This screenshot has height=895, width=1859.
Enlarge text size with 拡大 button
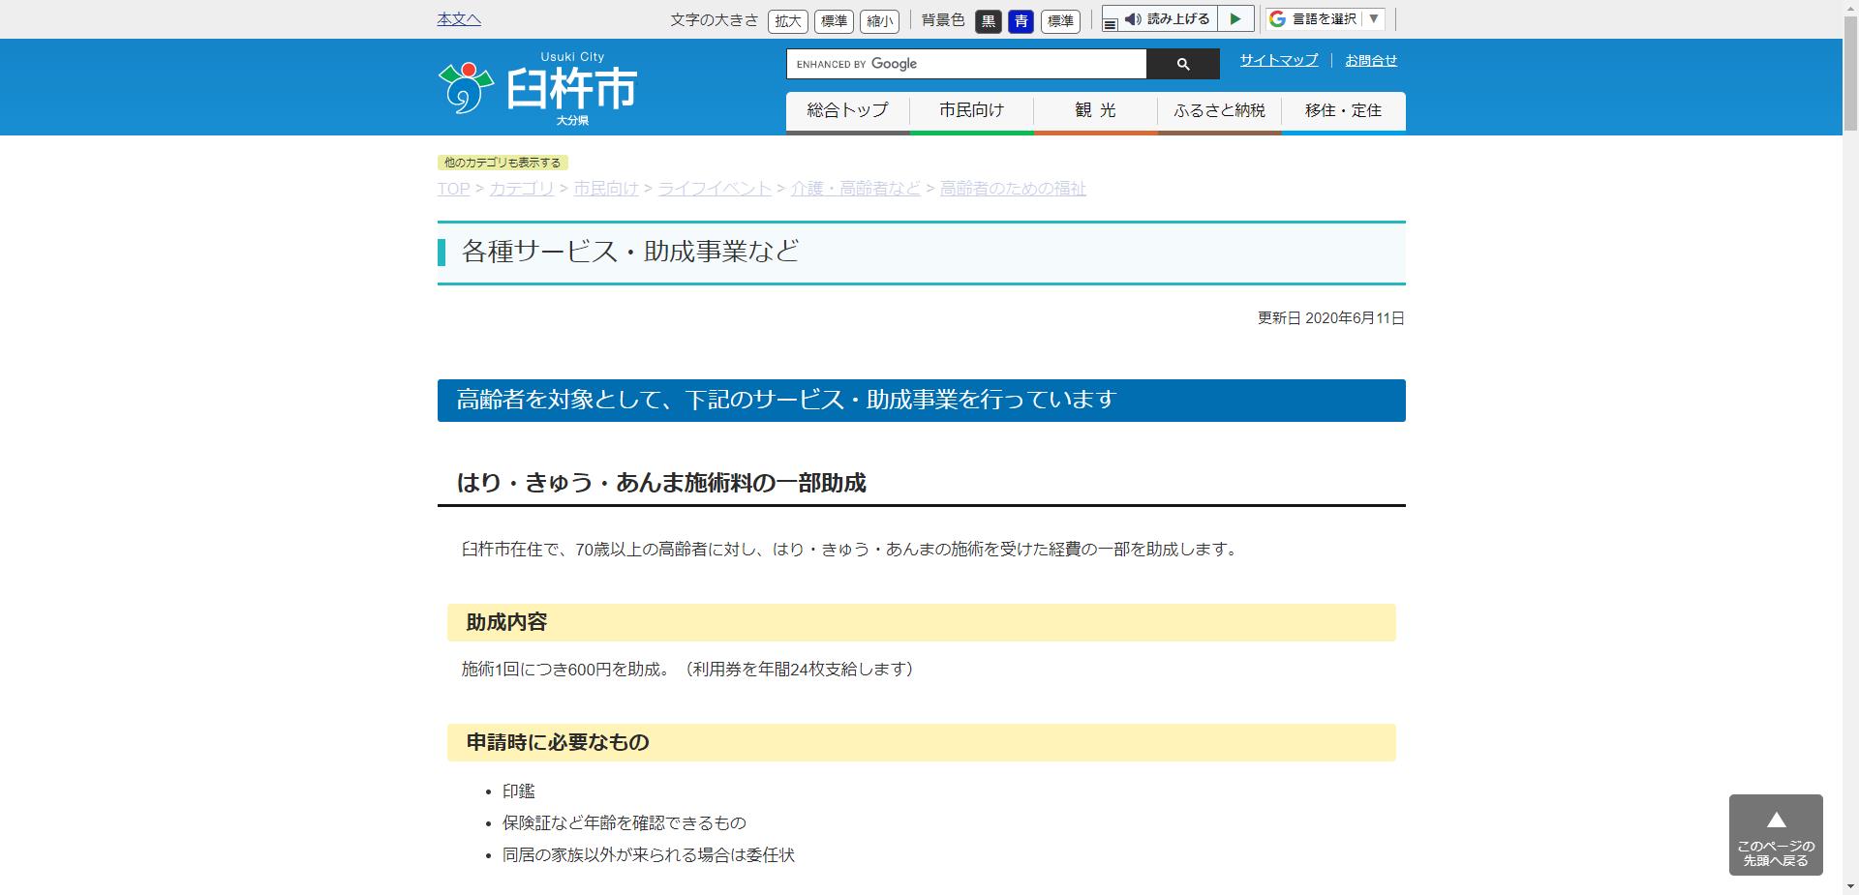point(785,21)
